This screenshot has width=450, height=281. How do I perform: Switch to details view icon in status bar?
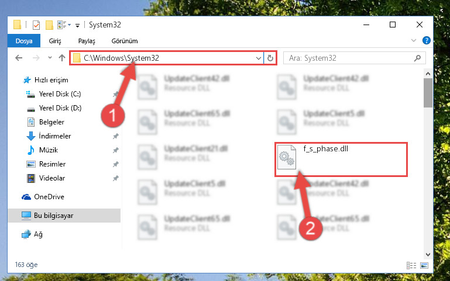click(411, 266)
